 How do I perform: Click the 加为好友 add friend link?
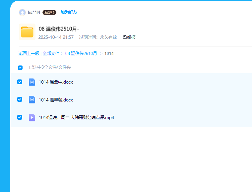(x=69, y=13)
